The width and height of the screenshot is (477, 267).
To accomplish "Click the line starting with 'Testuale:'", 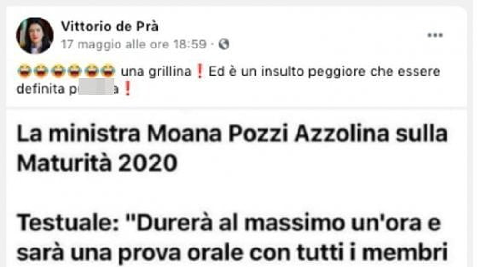I will [x=229, y=223].
